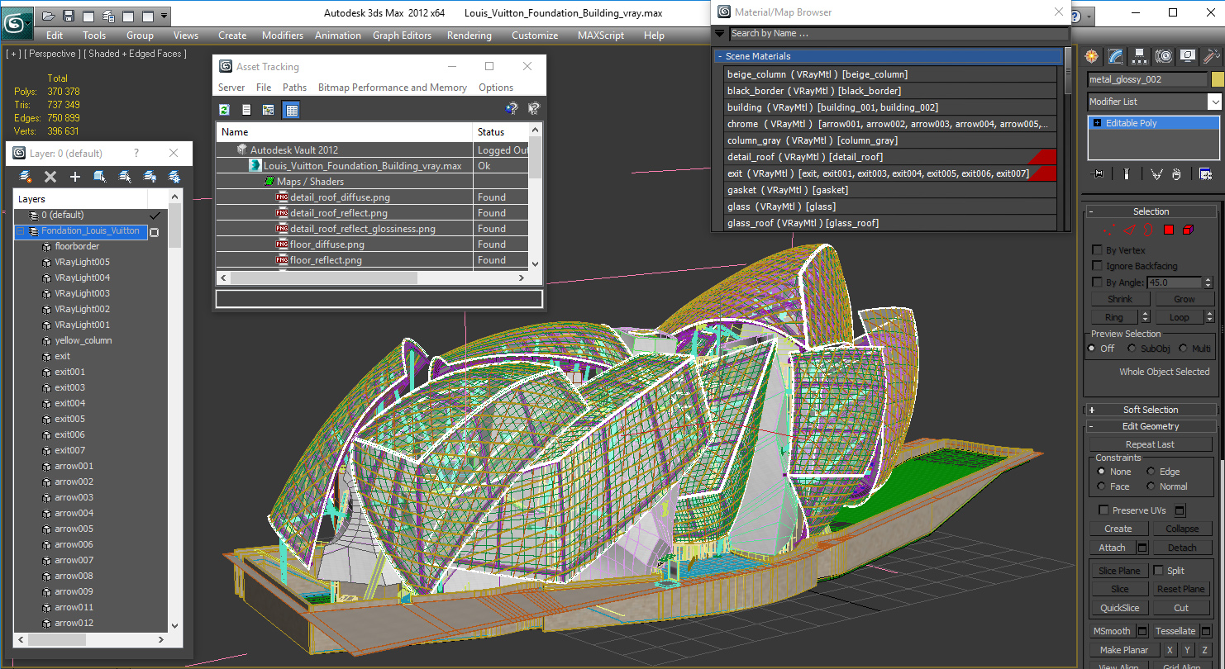
Task: Open Material/Map Browser options arrow
Action: [719, 34]
